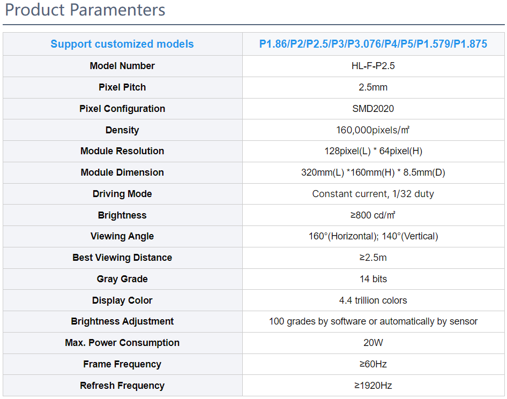The height and width of the screenshot is (399, 507).
Task: Select the Model Number label cell
Action: [122, 66]
